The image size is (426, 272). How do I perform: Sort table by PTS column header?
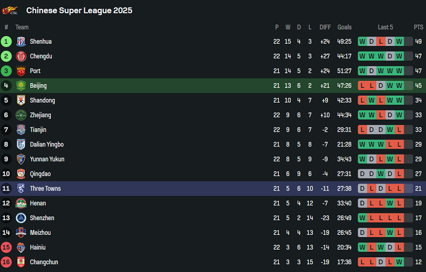[x=418, y=27]
